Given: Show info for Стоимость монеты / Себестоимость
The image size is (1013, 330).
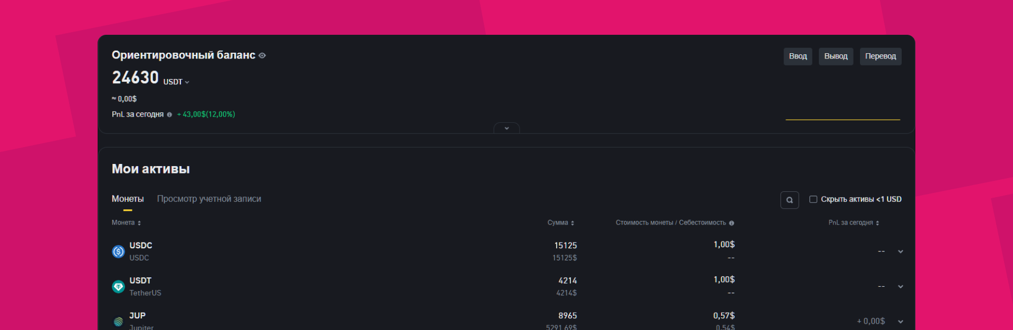Looking at the screenshot, I should pos(731,223).
